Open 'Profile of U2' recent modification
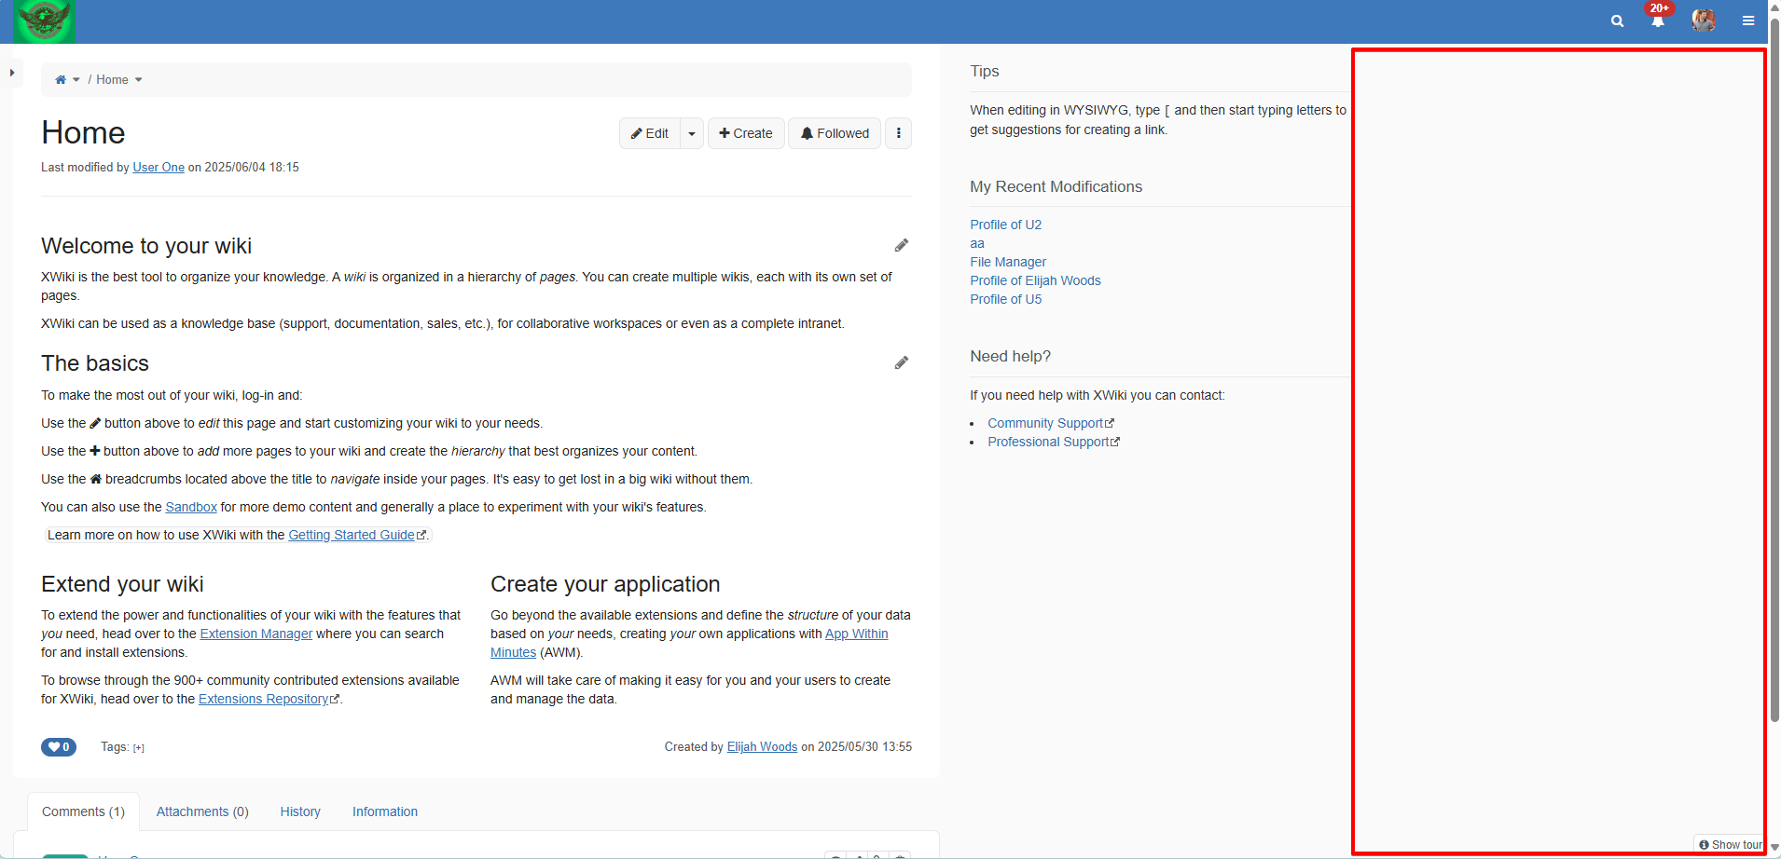This screenshot has width=1781, height=859. pyautogui.click(x=1005, y=225)
